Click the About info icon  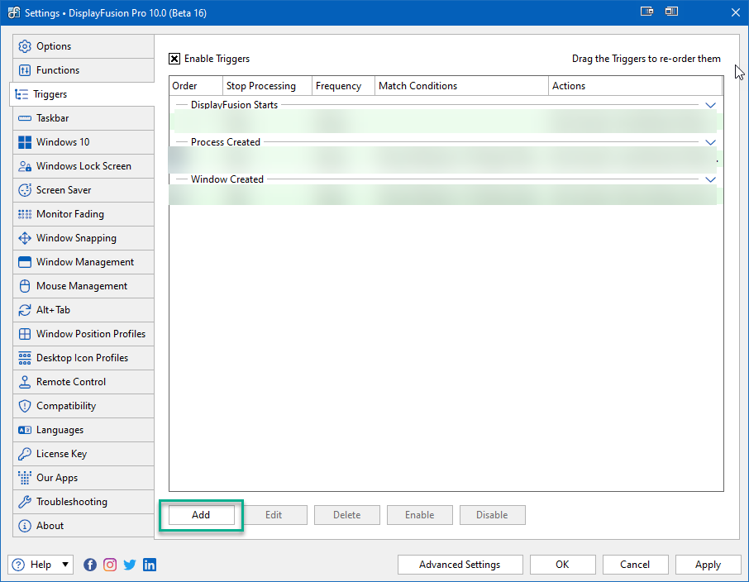pyautogui.click(x=24, y=526)
